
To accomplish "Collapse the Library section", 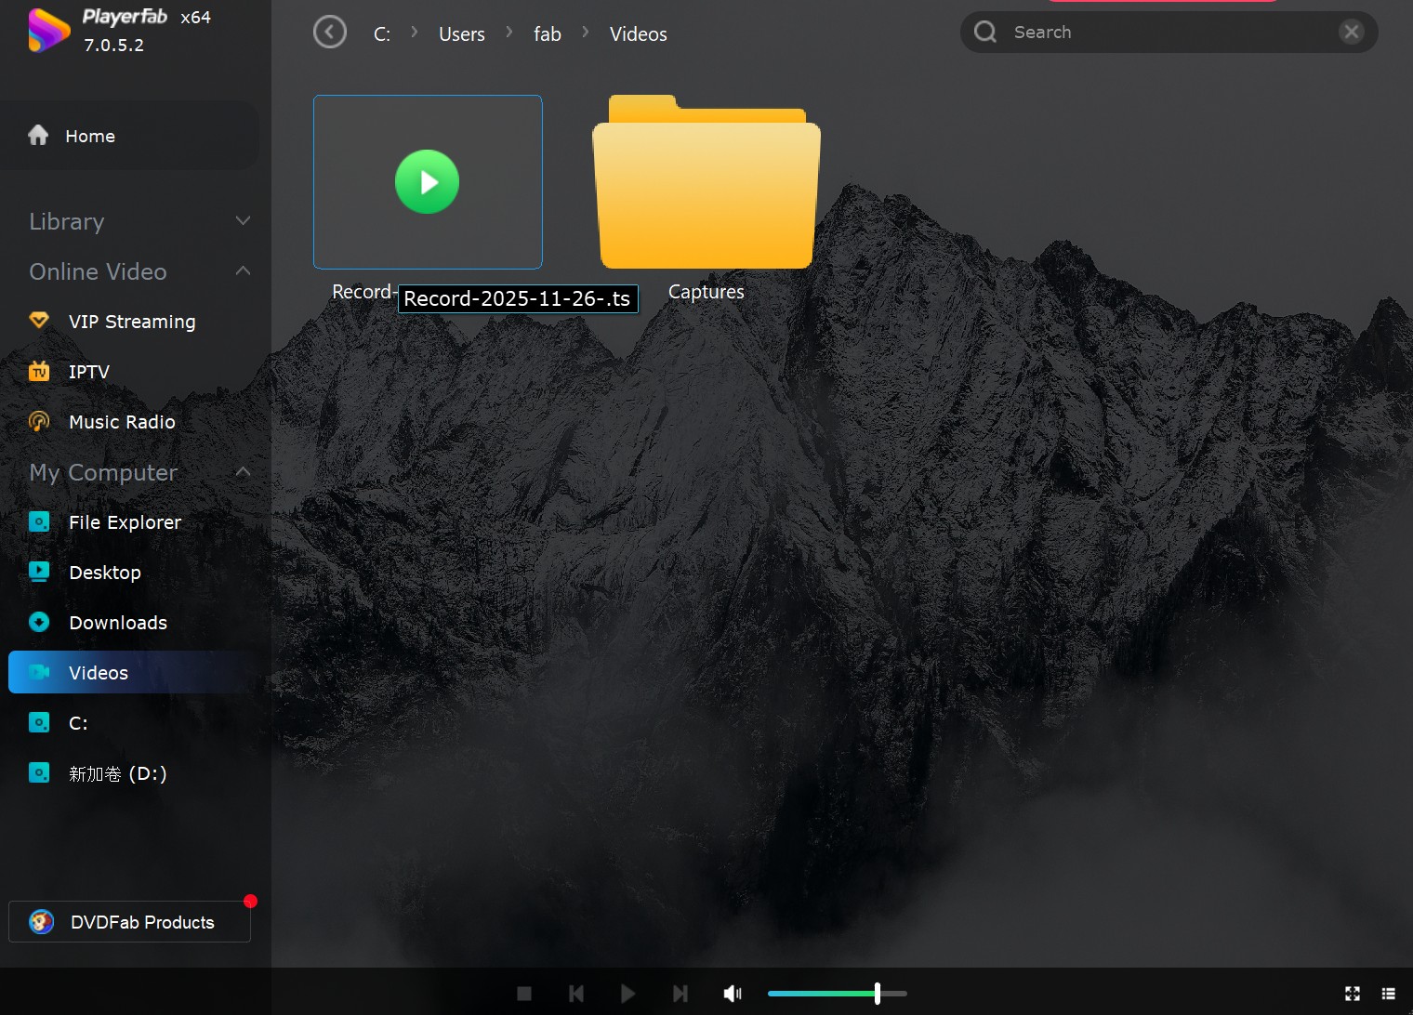I will (243, 221).
